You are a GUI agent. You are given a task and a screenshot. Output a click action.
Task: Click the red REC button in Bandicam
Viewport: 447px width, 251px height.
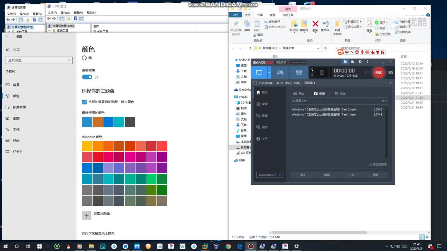379,73
